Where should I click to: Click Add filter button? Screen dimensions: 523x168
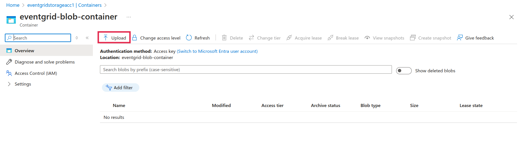[120, 88]
